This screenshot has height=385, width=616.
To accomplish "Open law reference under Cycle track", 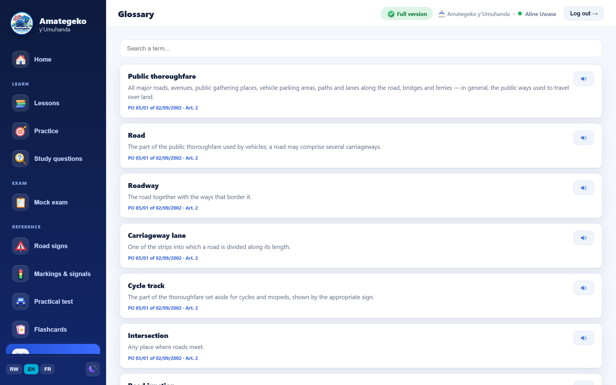I will pyautogui.click(x=163, y=308).
